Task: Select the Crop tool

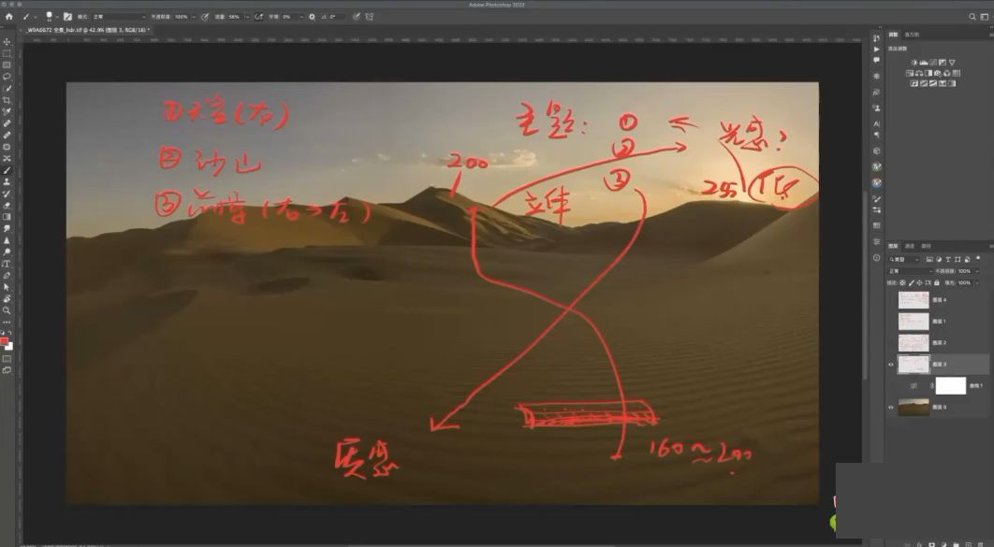Action: (7, 100)
